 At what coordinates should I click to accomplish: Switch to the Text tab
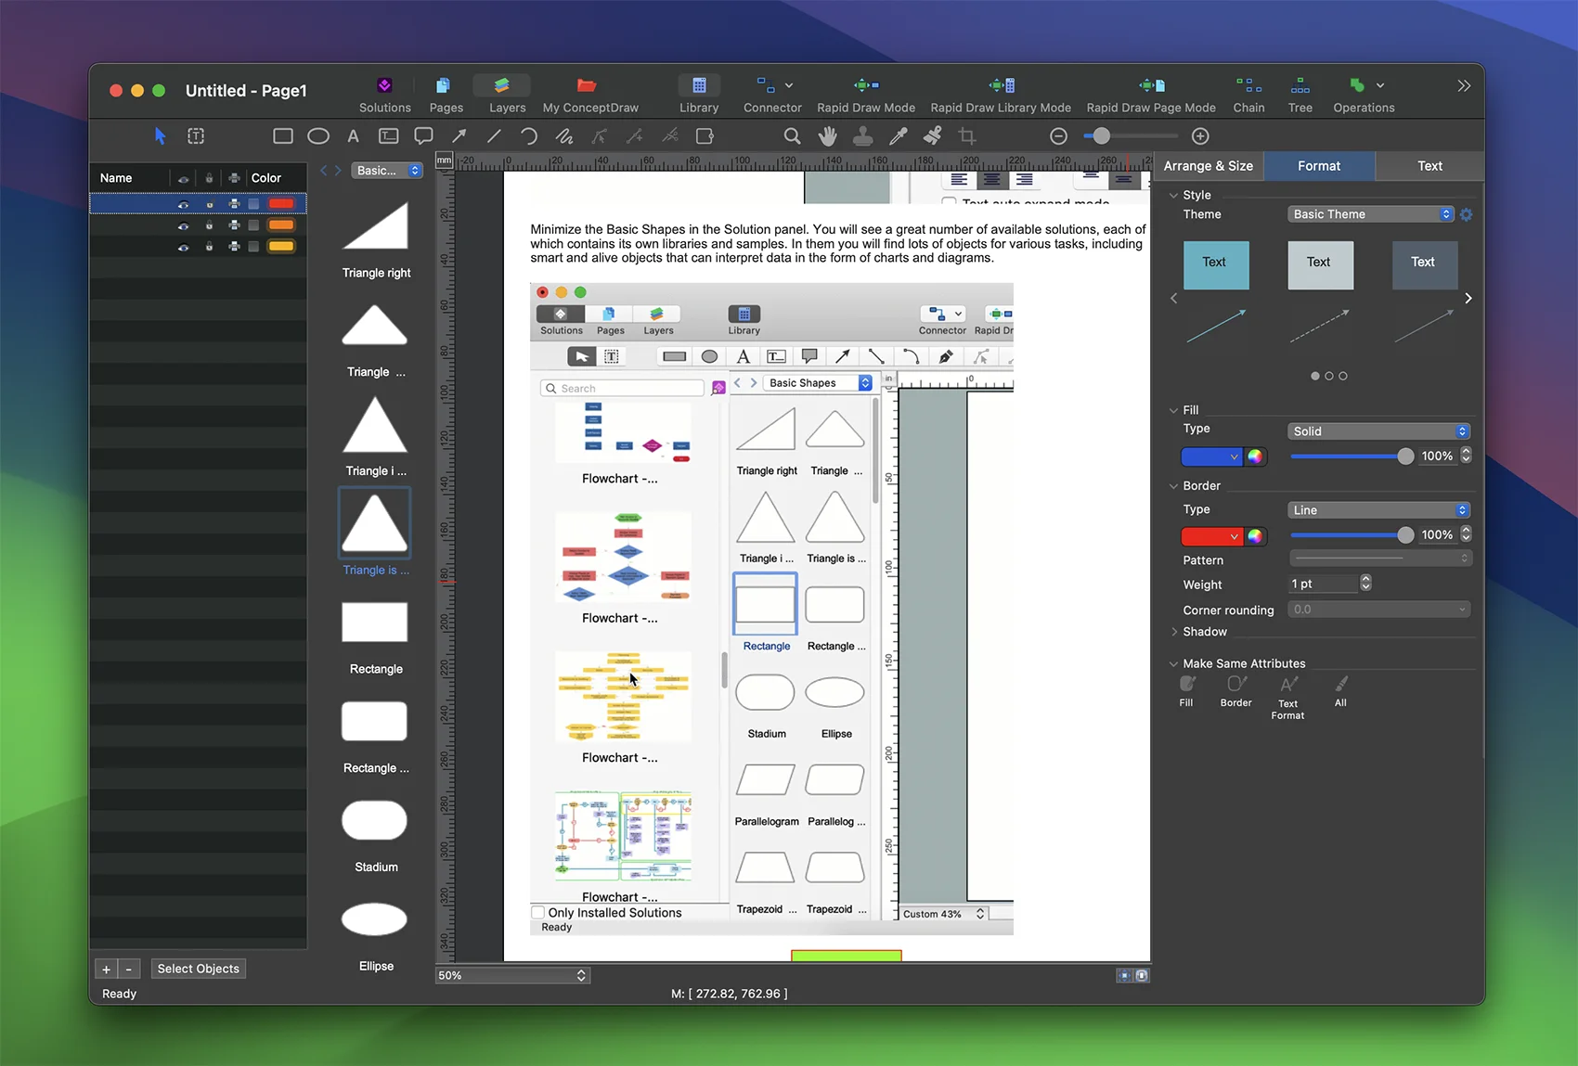(x=1429, y=166)
